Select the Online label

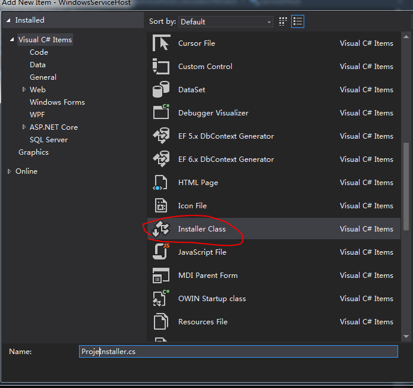[x=26, y=171]
